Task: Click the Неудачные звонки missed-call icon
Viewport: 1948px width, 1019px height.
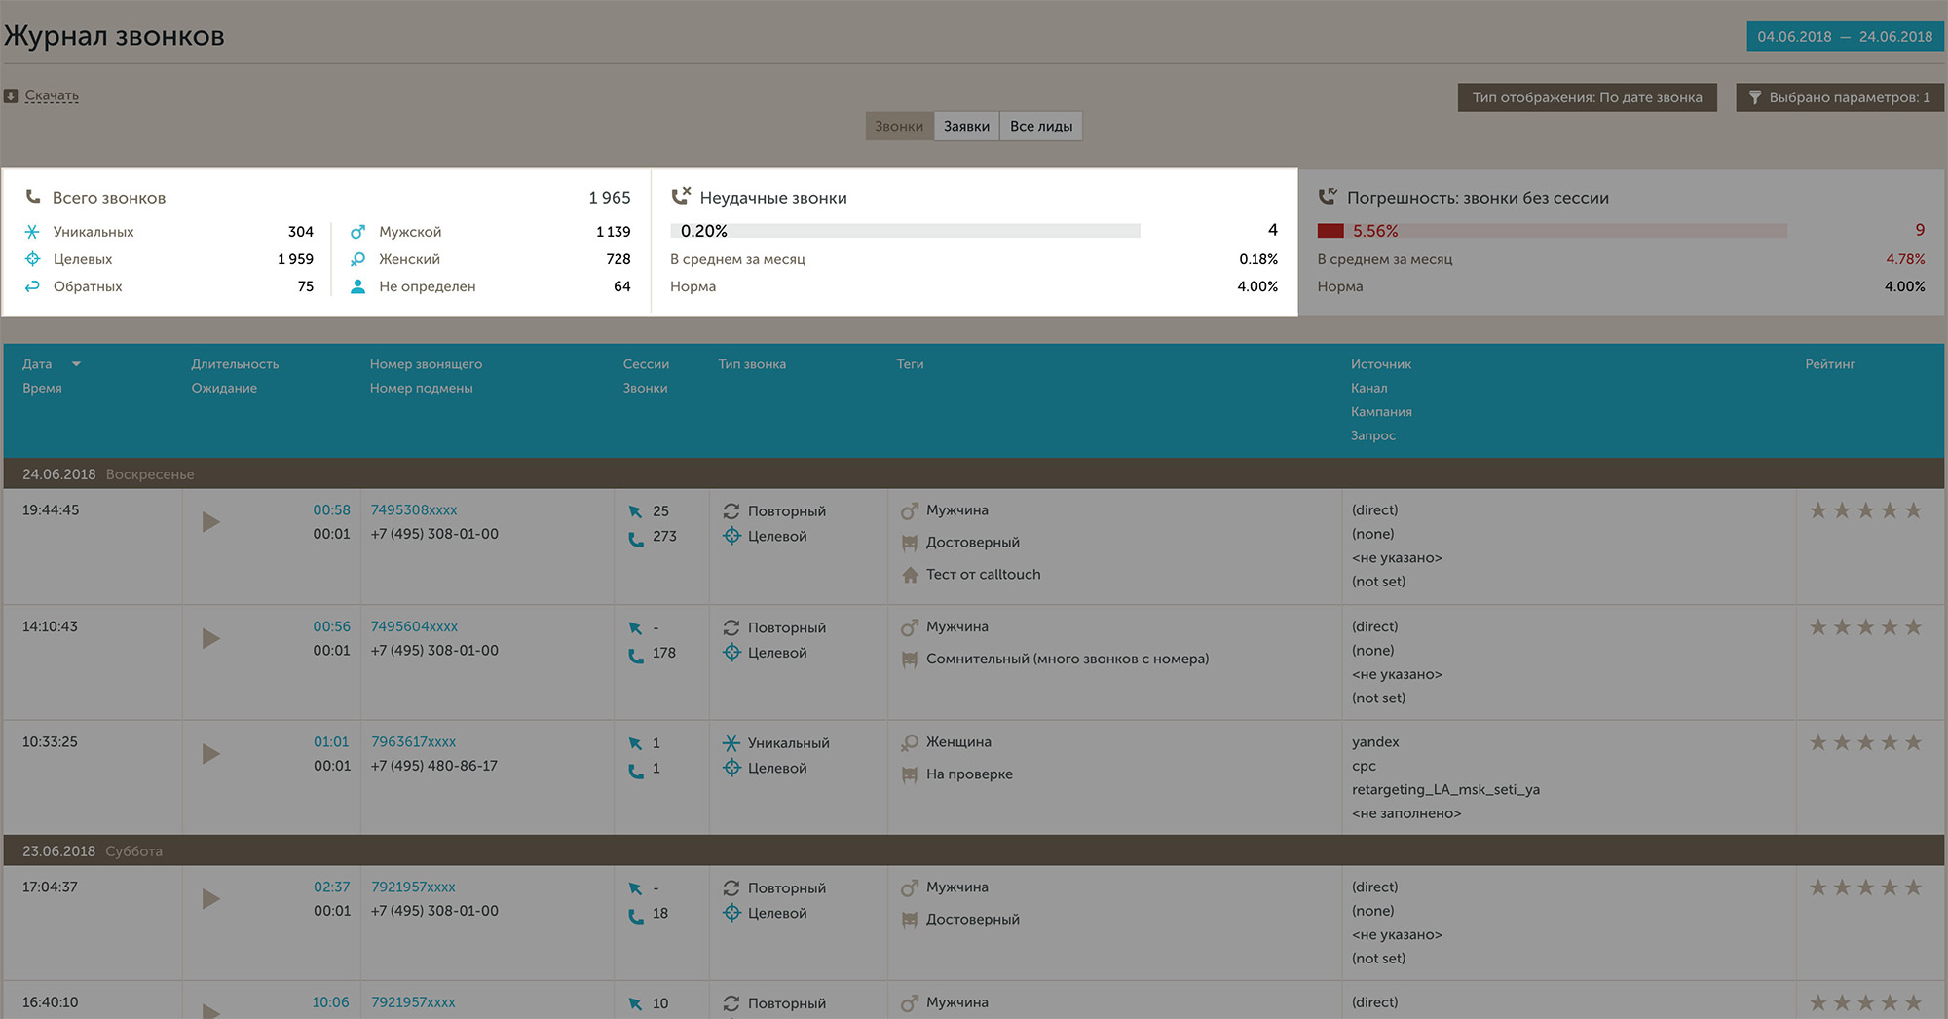Action: [681, 196]
